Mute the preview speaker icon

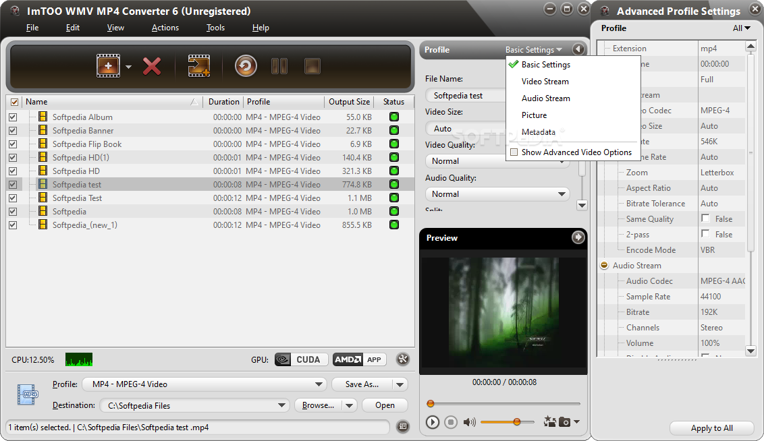coord(469,422)
